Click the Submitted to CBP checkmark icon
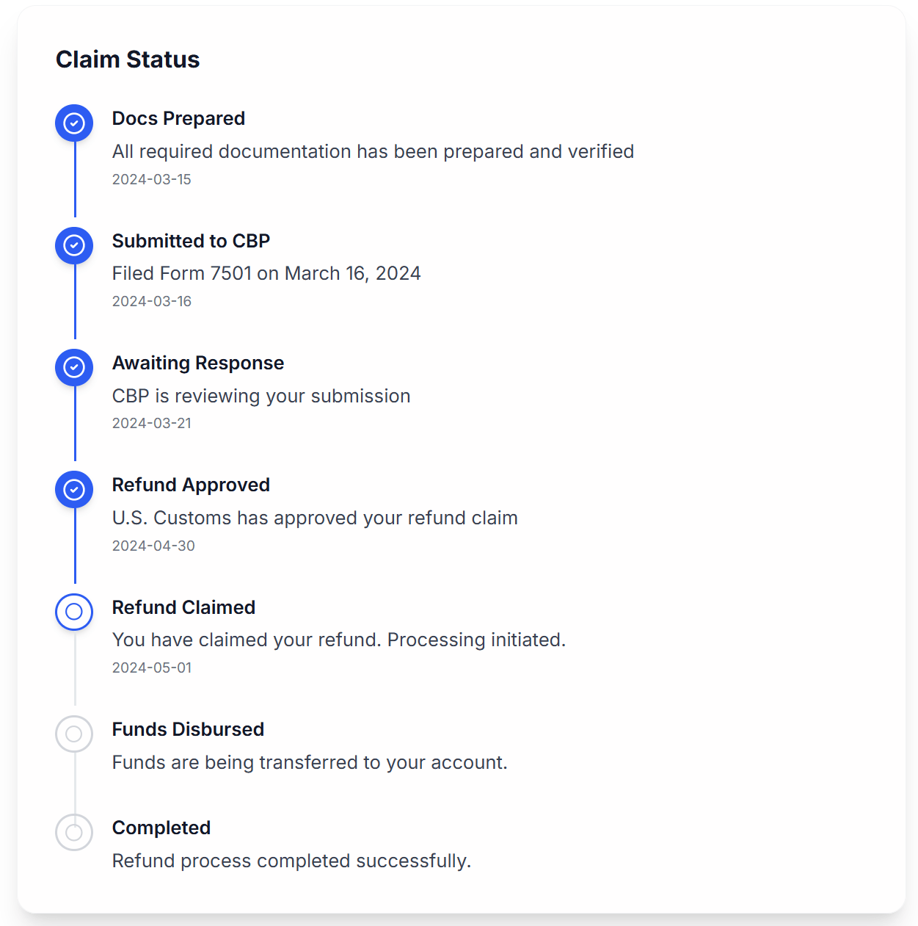Image resolution: width=918 pixels, height=926 pixels. pyautogui.click(x=73, y=245)
